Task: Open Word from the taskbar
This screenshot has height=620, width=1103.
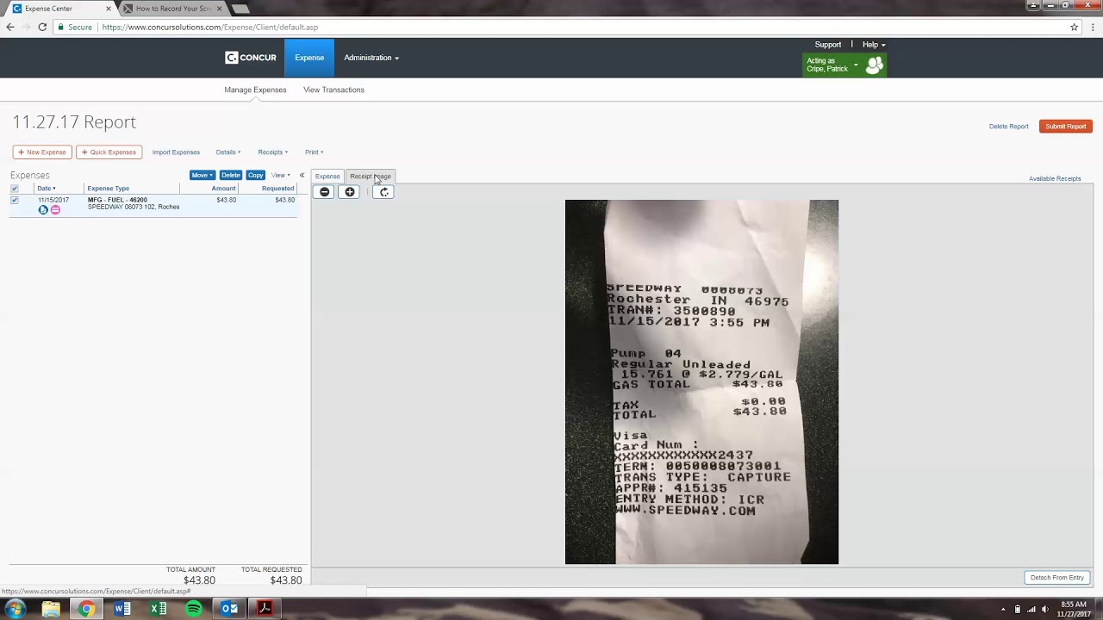Action: pyautogui.click(x=122, y=609)
